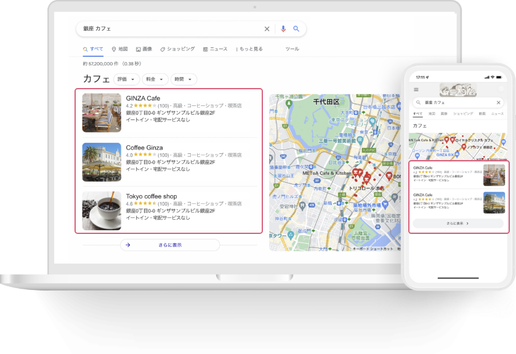The height and width of the screenshot is (354, 516).
Task: Tap the palm tree building thumbnail on the phone
Action: (494, 203)
